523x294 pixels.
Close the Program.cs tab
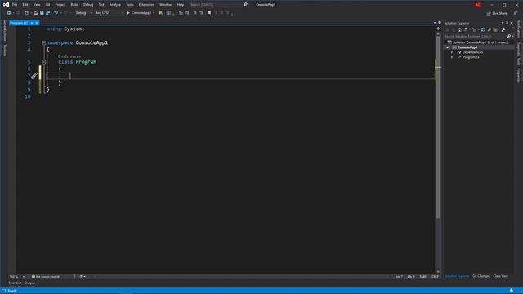[x=37, y=23]
